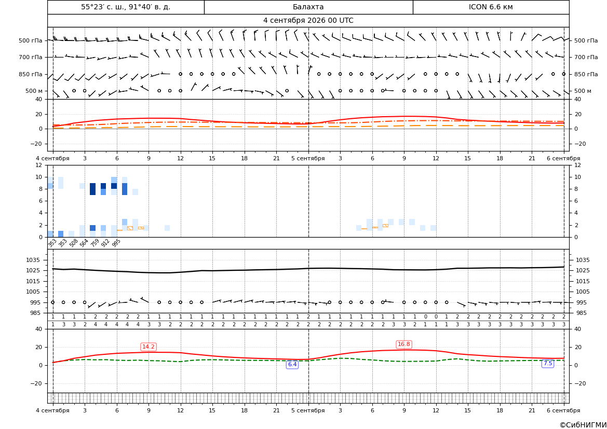607x429 pixels.
Task: Click the 4 сентября 2026 00 UTC title
Action: coord(308,21)
